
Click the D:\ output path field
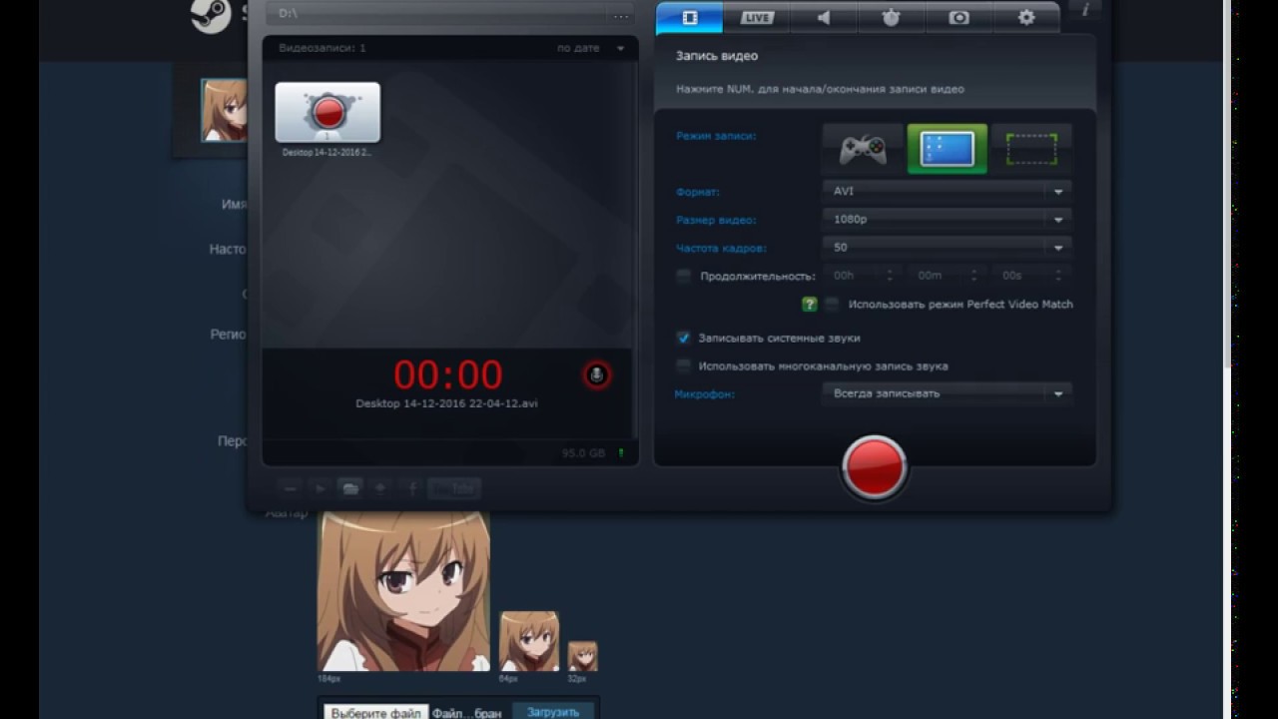[437, 15]
